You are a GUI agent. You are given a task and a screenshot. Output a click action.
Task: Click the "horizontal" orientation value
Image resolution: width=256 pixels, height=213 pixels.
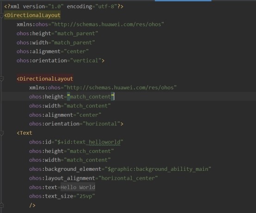[x=101, y=124]
